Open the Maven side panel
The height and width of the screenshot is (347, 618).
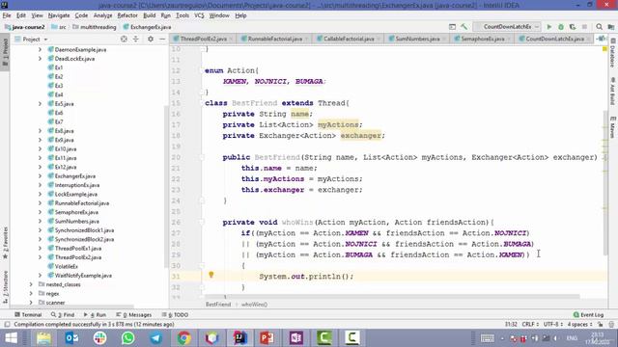[613, 127]
